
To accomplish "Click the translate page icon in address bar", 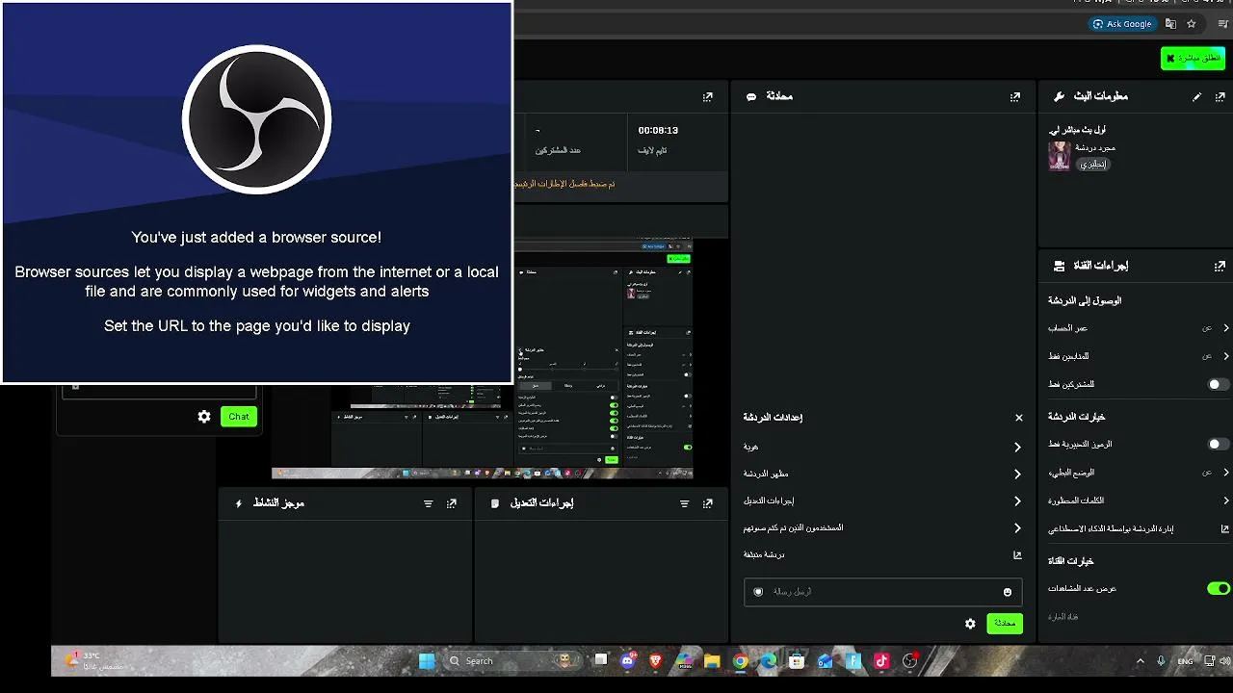I will click(x=1170, y=24).
